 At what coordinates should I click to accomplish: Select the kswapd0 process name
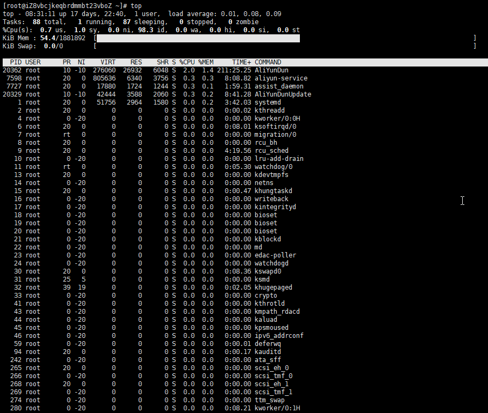click(268, 271)
